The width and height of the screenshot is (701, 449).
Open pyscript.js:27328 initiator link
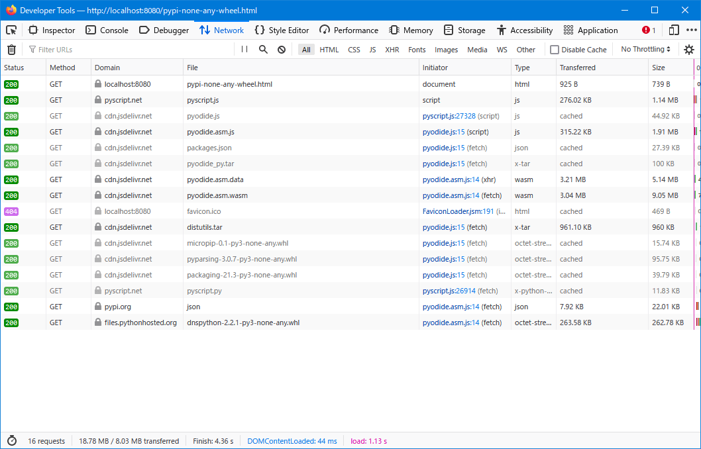[x=449, y=116]
